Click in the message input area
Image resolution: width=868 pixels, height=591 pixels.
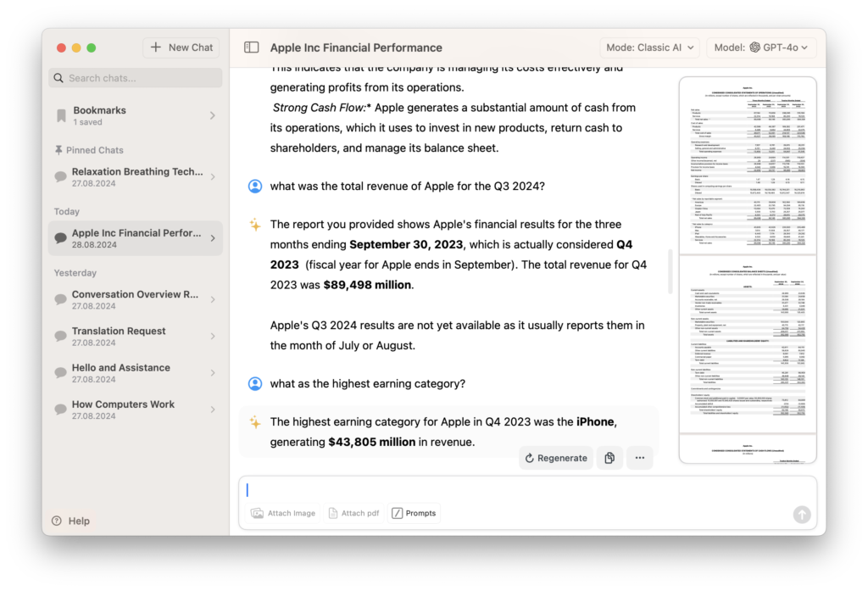click(527, 489)
